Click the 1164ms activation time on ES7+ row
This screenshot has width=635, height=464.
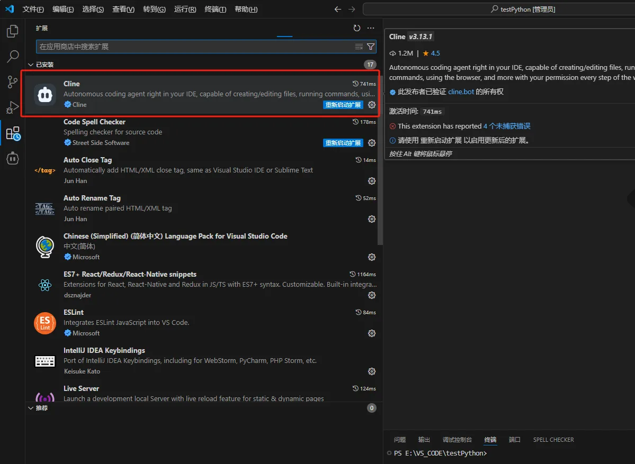pos(363,274)
